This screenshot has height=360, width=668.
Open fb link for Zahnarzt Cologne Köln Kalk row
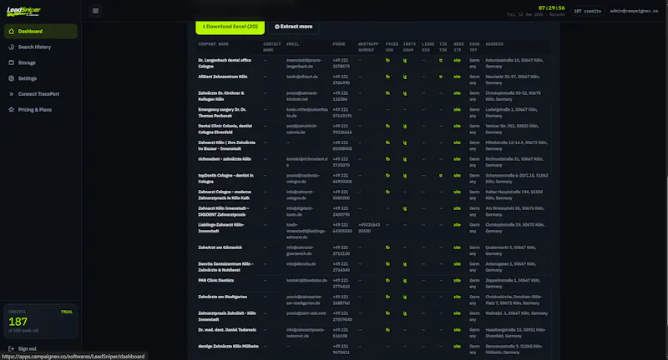coord(387,192)
